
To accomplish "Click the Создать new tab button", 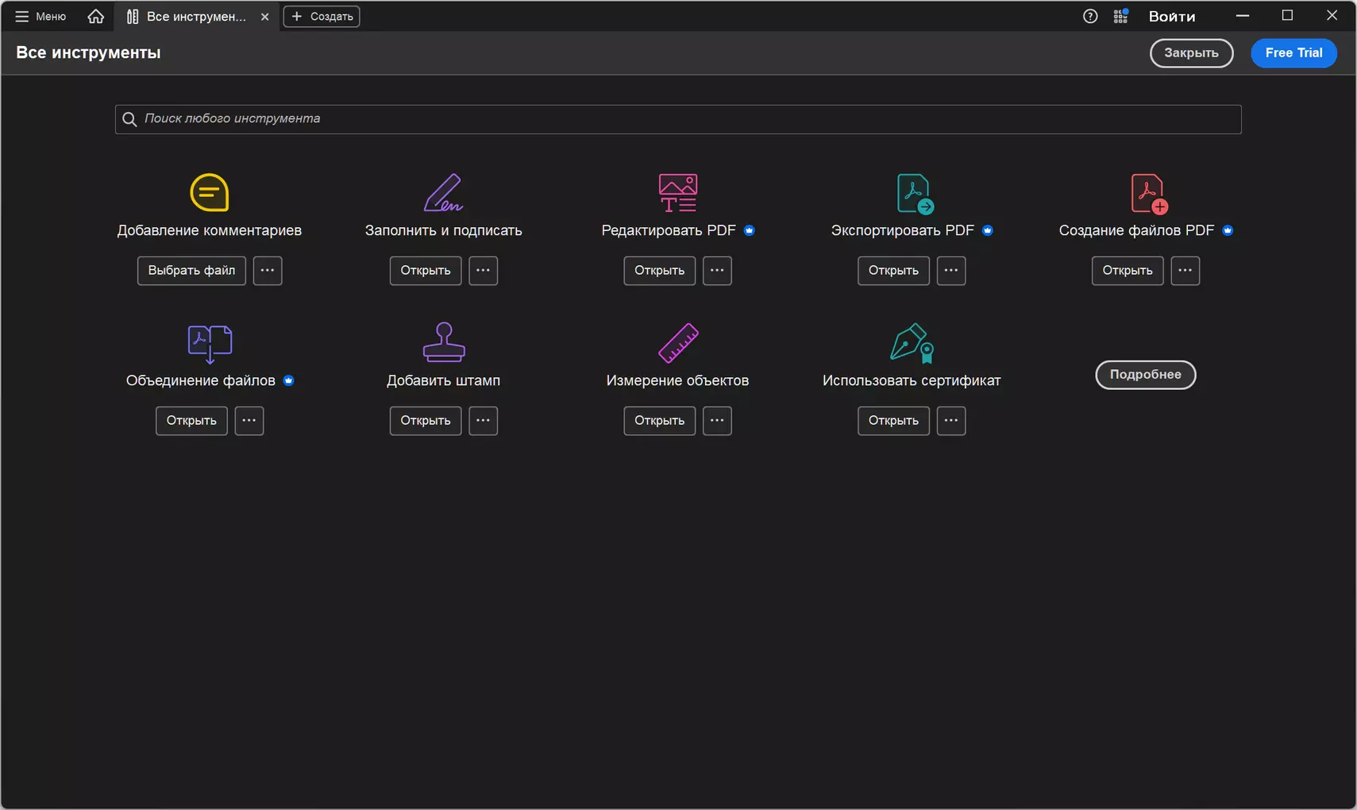I will (322, 16).
